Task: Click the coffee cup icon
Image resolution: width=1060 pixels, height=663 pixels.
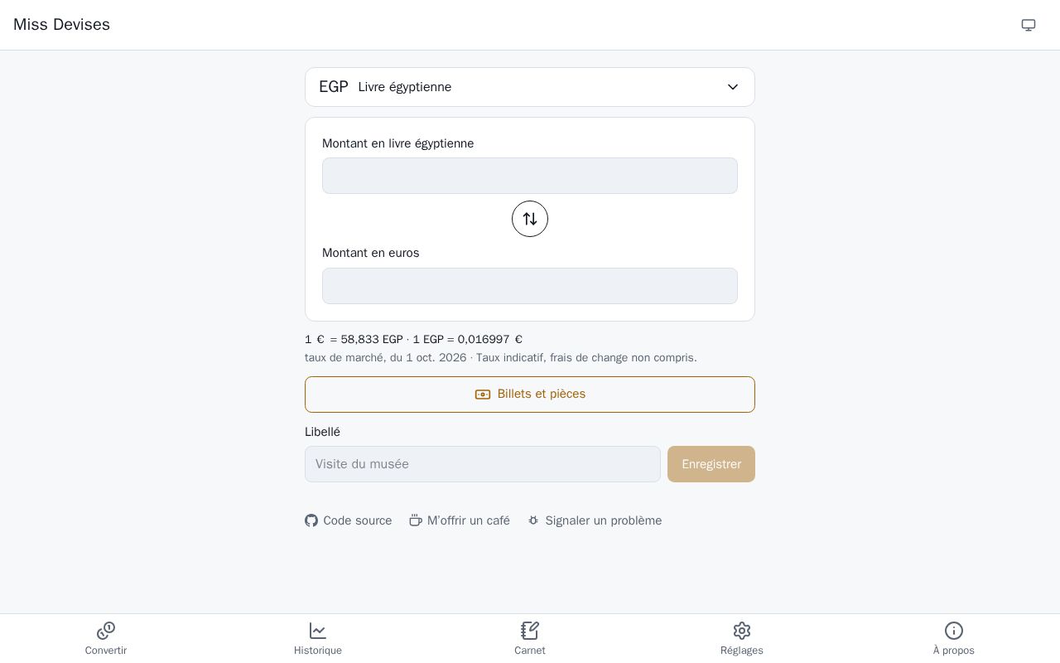Action: click(416, 520)
